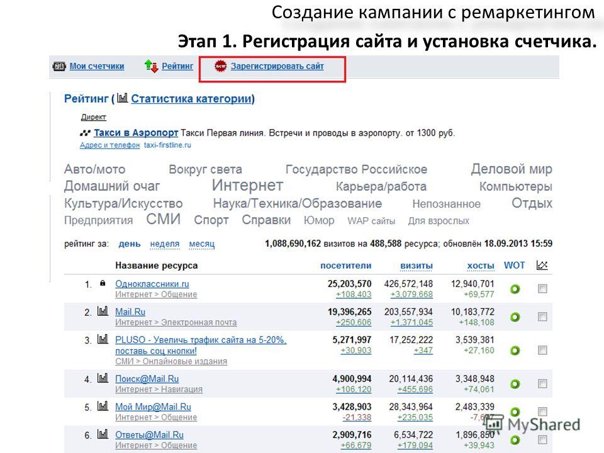Visit the taxi-firstline.ru link

click(167, 145)
